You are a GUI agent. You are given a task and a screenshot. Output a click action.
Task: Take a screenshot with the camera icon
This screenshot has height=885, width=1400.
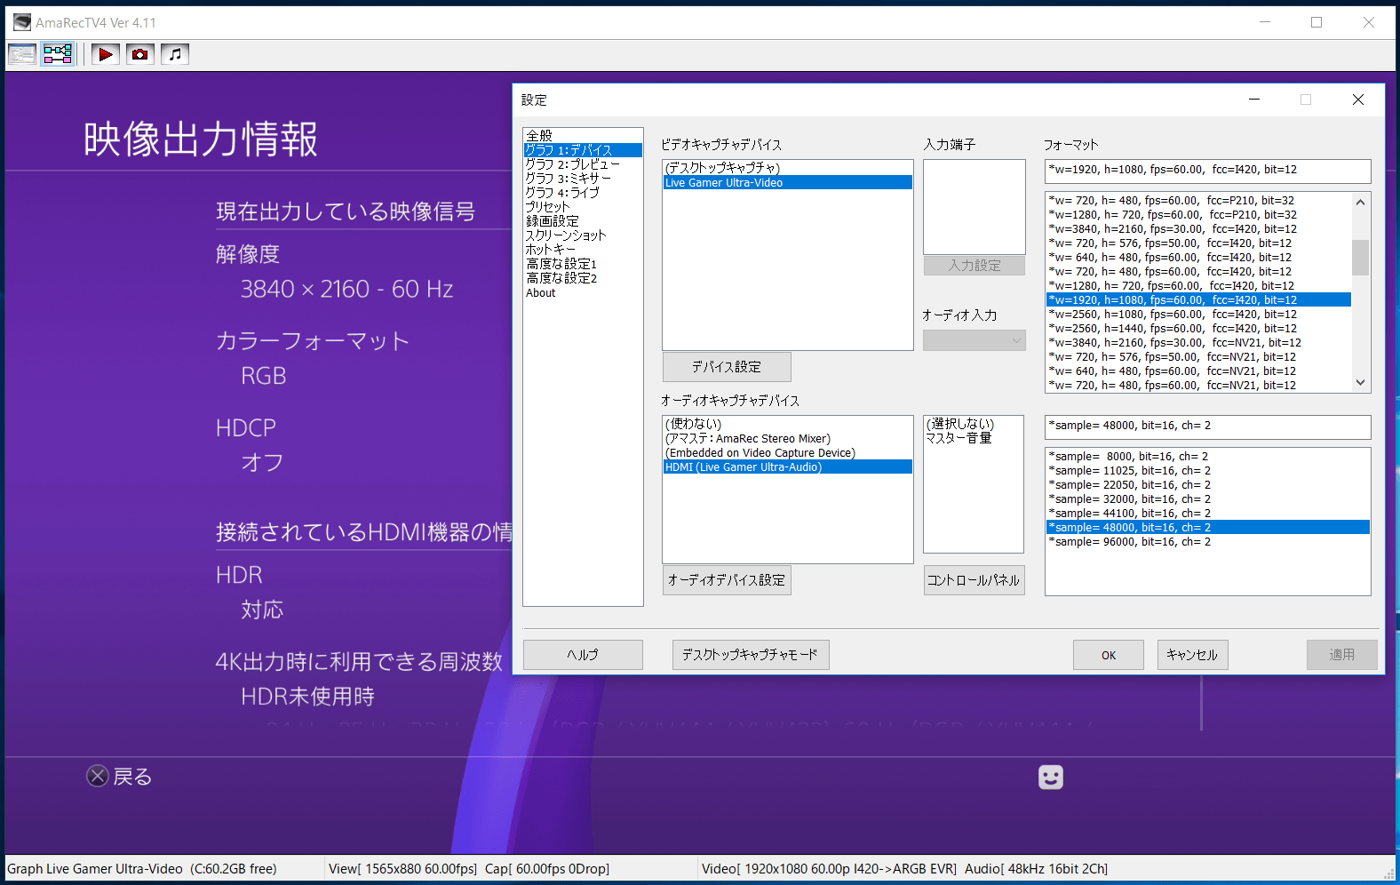click(139, 54)
